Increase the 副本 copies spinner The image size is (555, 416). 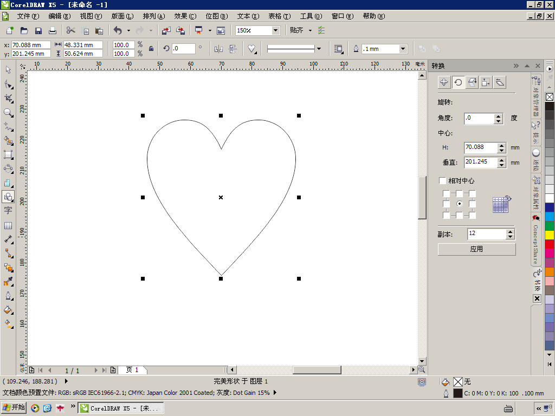click(510, 232)
